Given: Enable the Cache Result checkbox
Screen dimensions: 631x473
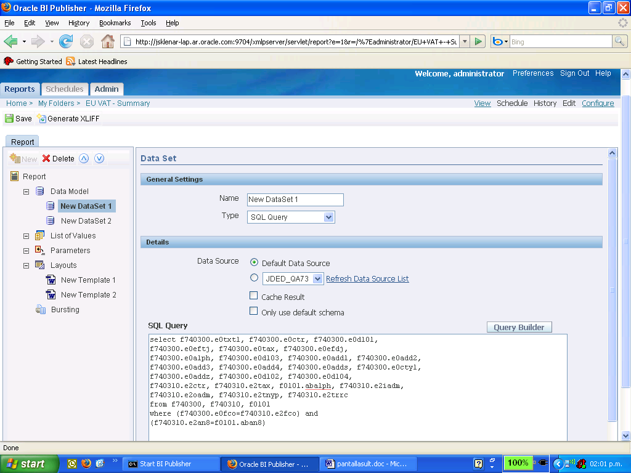Looking at the screenshot, I should 253,296.
